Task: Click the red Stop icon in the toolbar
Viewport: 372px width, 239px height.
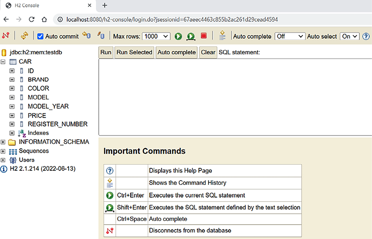Action: tap(203, 36)
